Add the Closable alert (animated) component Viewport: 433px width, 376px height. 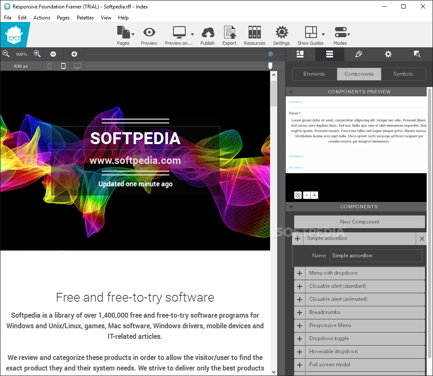coord(300,300)
